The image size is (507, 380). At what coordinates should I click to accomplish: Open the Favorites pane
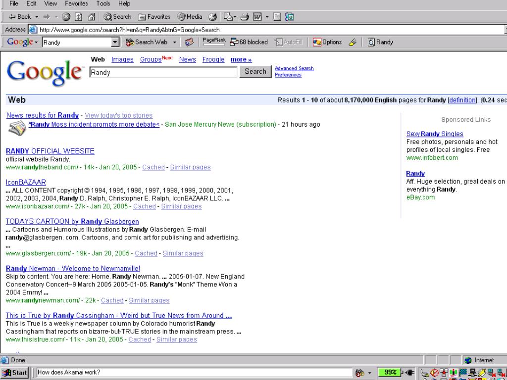point(154,17)
